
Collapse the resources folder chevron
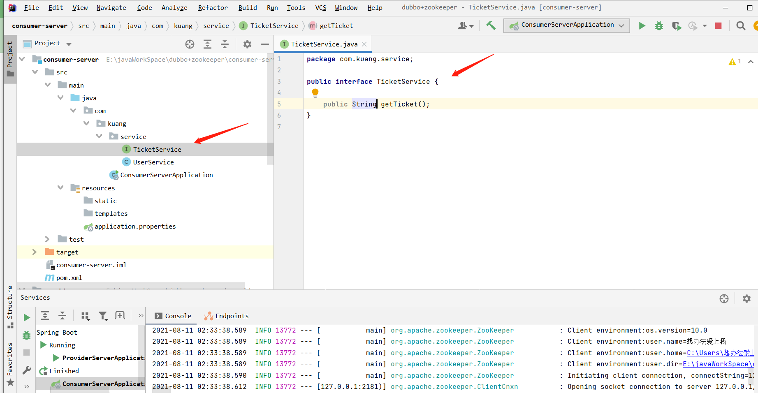click(x=60, y=187)
